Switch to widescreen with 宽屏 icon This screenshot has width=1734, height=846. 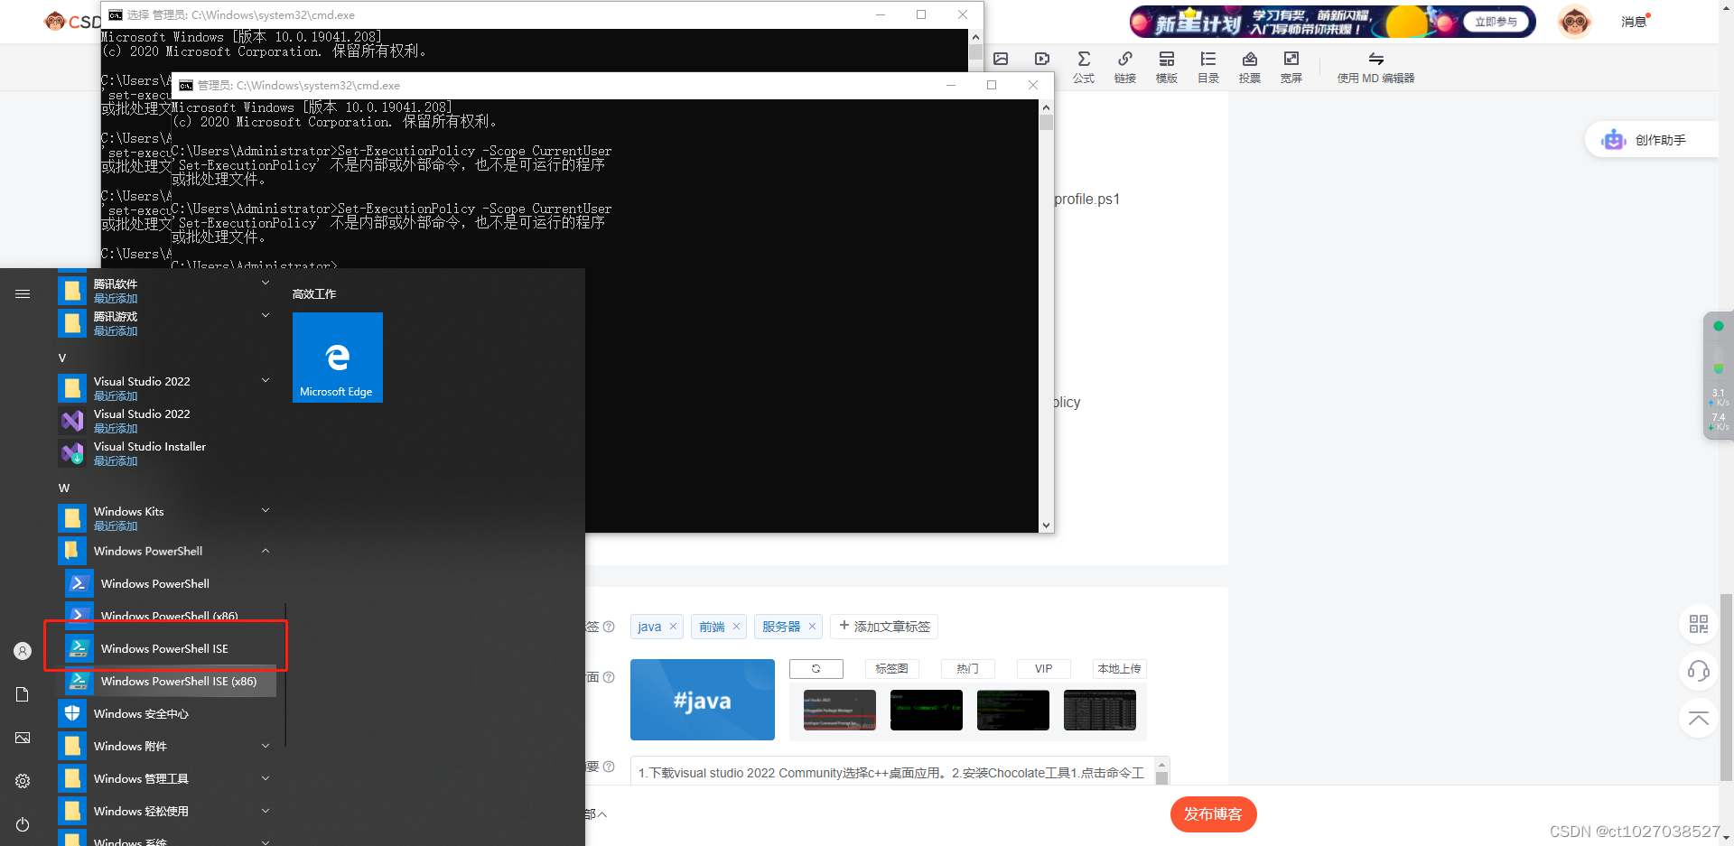pyautogui.click(x=1291, y=67)
